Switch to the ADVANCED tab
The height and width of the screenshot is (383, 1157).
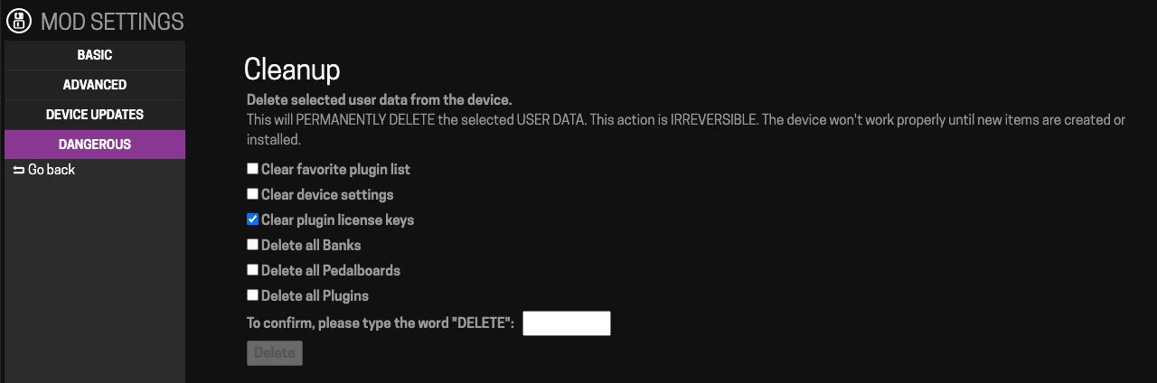[x=95, y=85]
